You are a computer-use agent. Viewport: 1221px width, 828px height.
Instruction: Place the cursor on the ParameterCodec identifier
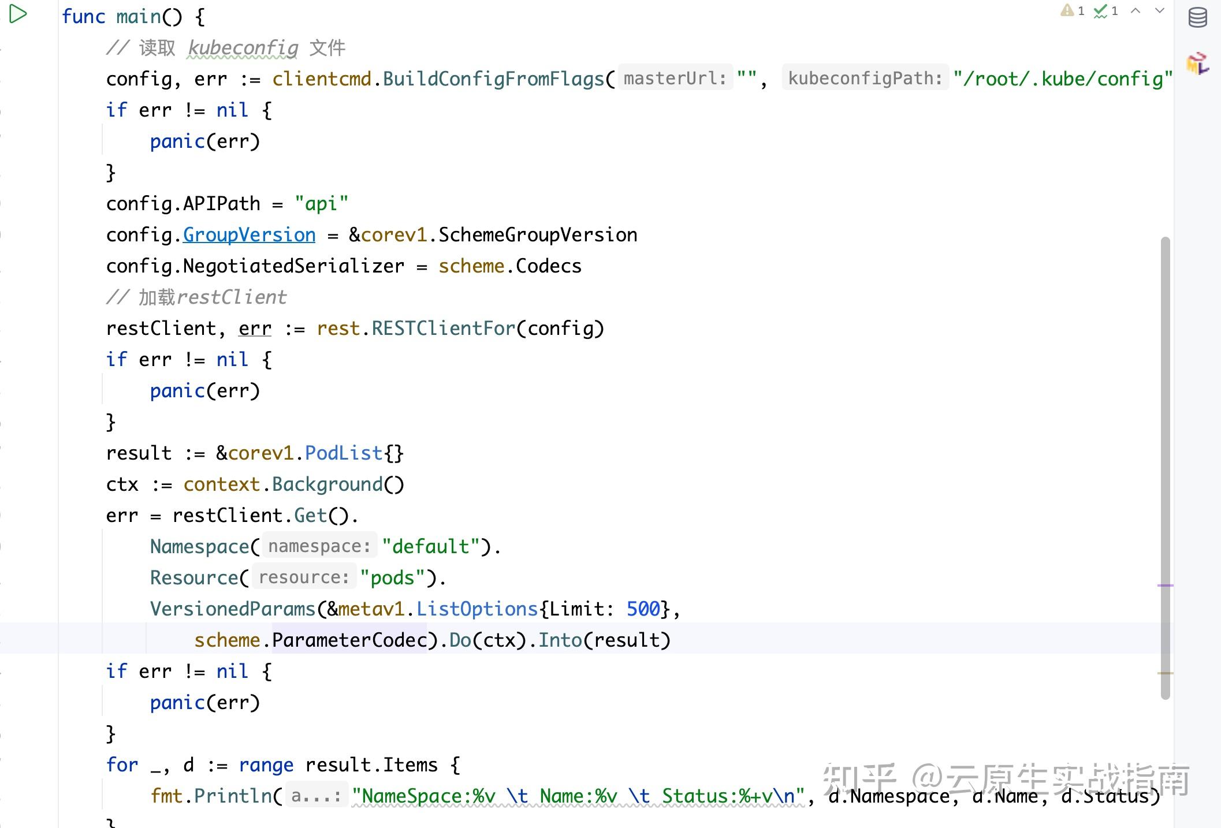[349, 640]
